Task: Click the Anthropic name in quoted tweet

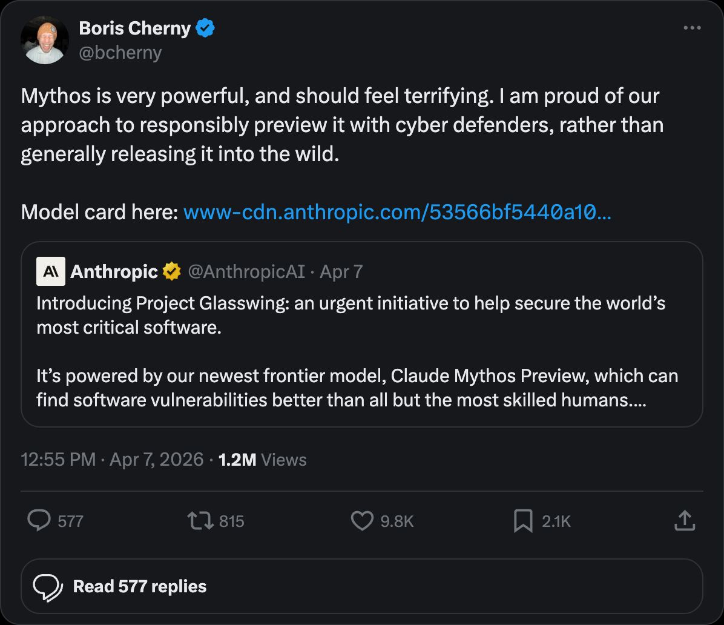Action: point(114,272)
